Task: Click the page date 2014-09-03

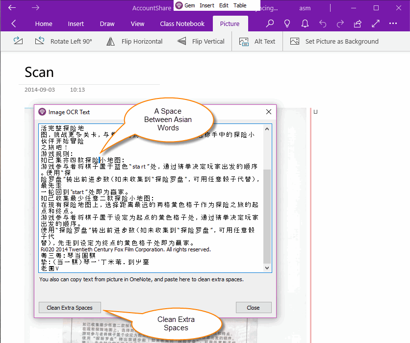Action: click(40, 90)
